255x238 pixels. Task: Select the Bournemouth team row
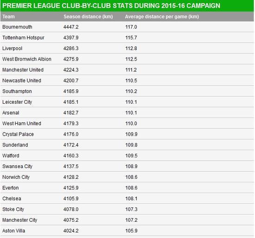pos(127,27)
